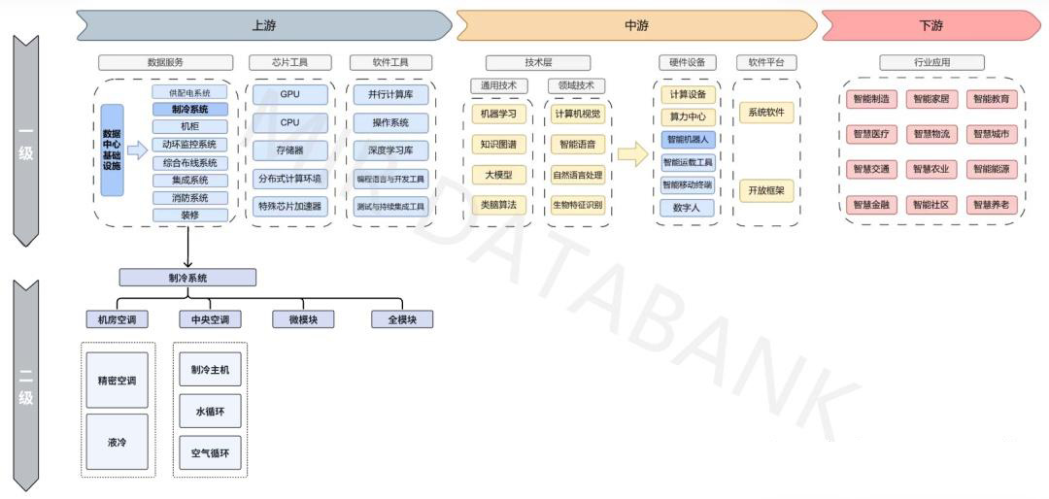Click the 液冷 box under 机房空调

[117, 443]
